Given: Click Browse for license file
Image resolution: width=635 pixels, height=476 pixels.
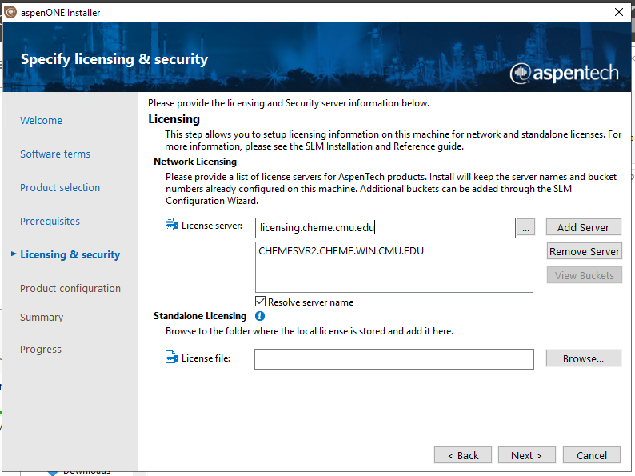Looking at the screenshot, I should point(584,358).
